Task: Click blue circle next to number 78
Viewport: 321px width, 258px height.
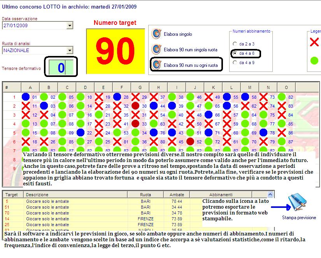Action: click(263, 132)
